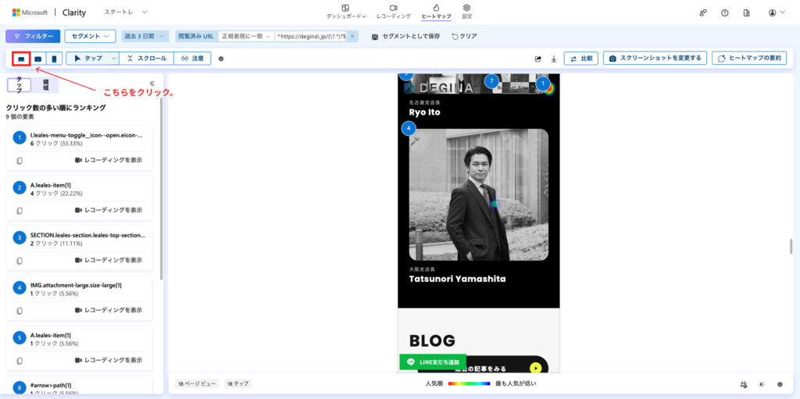Click the スクリーンショットを変更する button

coord(655,59)
